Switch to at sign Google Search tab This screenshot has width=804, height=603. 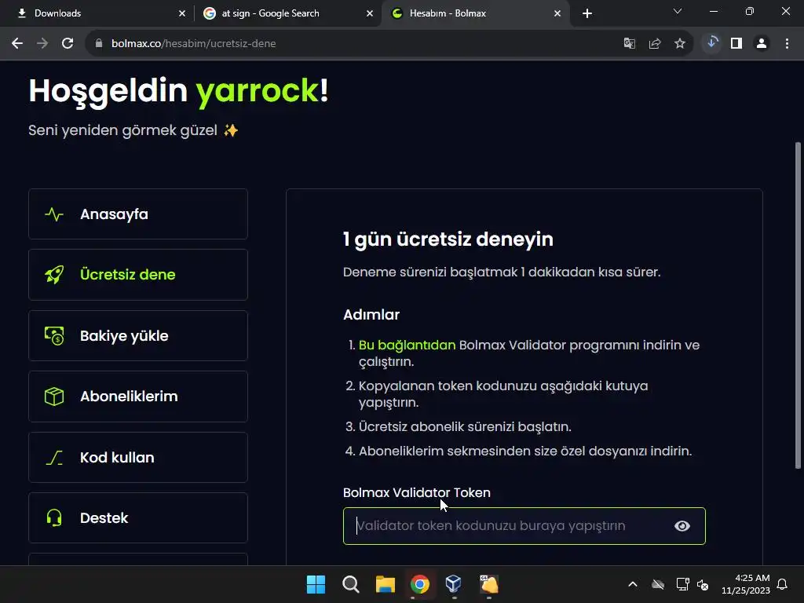point(286,13)
